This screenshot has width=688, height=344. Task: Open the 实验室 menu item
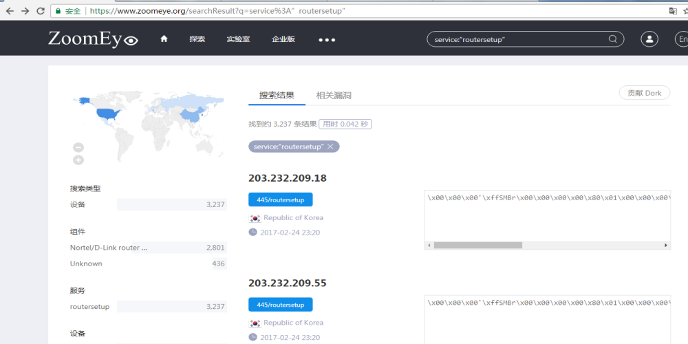238,39
